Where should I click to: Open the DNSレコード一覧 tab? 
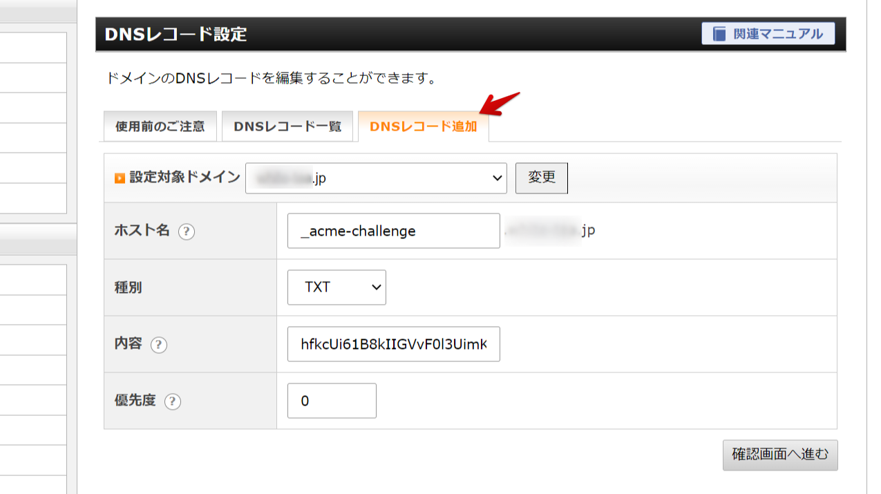287,126
